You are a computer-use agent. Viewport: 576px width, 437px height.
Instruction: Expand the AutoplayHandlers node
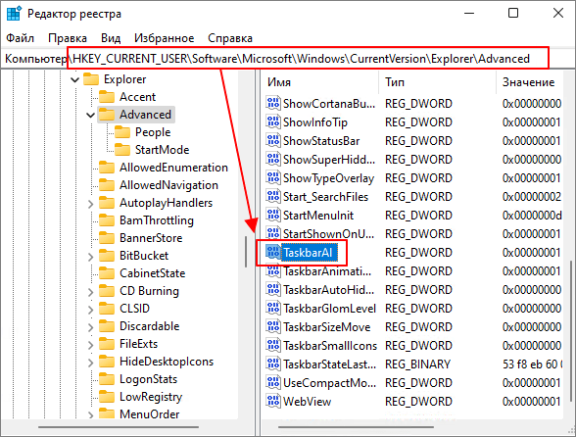(x=91, y=204)
